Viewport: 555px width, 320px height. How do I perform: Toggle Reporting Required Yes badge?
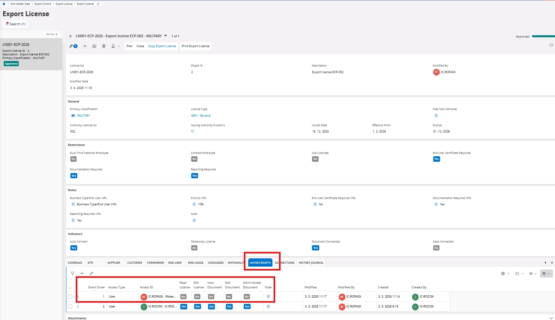[x=195, y=176]
